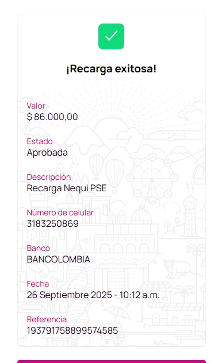Viewport: 222px width, 363px height.
Task: Click the date 26 Septiembre 2025
Action: 69,295
